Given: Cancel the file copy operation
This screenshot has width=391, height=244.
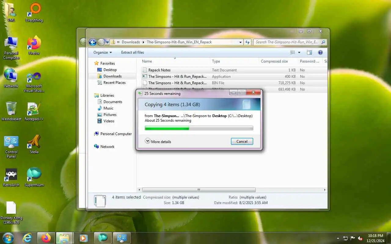Looking at the screenshot, I should 242,141.
